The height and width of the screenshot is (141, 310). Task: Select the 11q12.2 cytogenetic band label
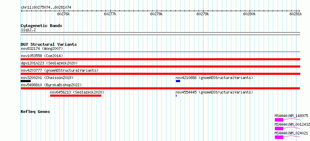(28, 30)
